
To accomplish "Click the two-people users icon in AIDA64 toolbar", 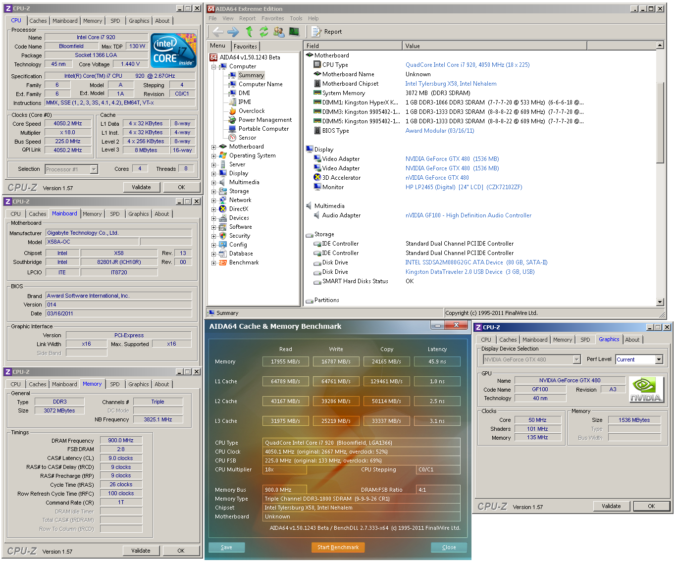I will click(x=279, y=32).
